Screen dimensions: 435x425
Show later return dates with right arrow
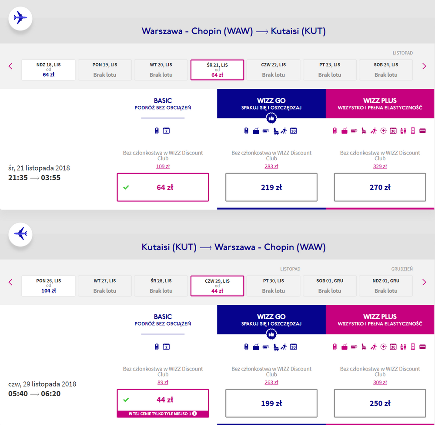[x=424, y=282]
